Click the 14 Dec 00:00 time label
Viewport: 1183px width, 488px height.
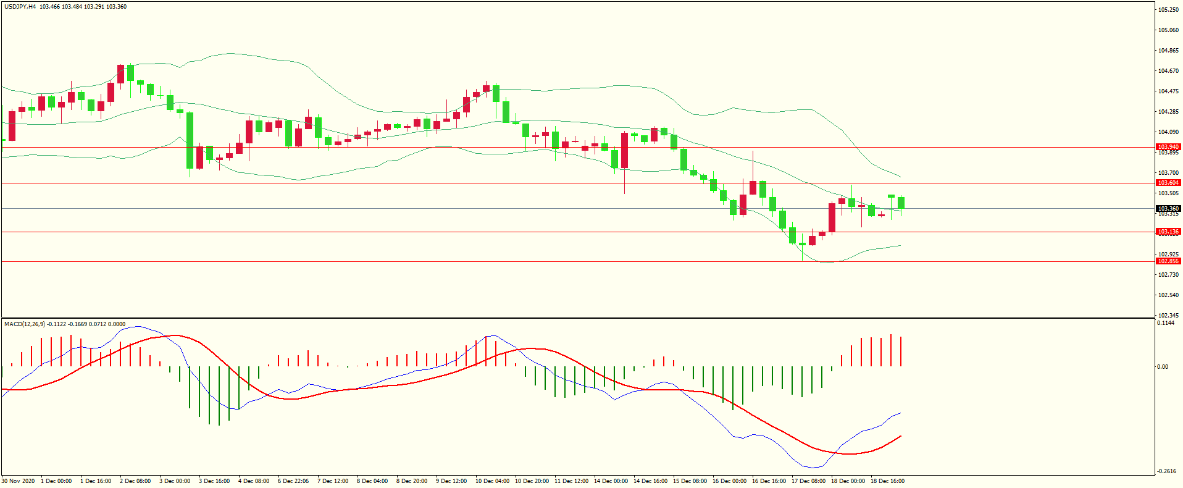tap(611, 481)
